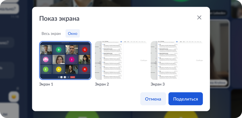Switch to the Весь экран tab

(x=51, y=34)
